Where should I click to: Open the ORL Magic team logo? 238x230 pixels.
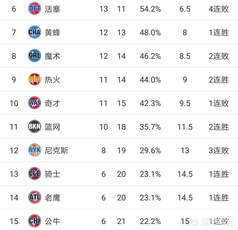tap(35, 55)
